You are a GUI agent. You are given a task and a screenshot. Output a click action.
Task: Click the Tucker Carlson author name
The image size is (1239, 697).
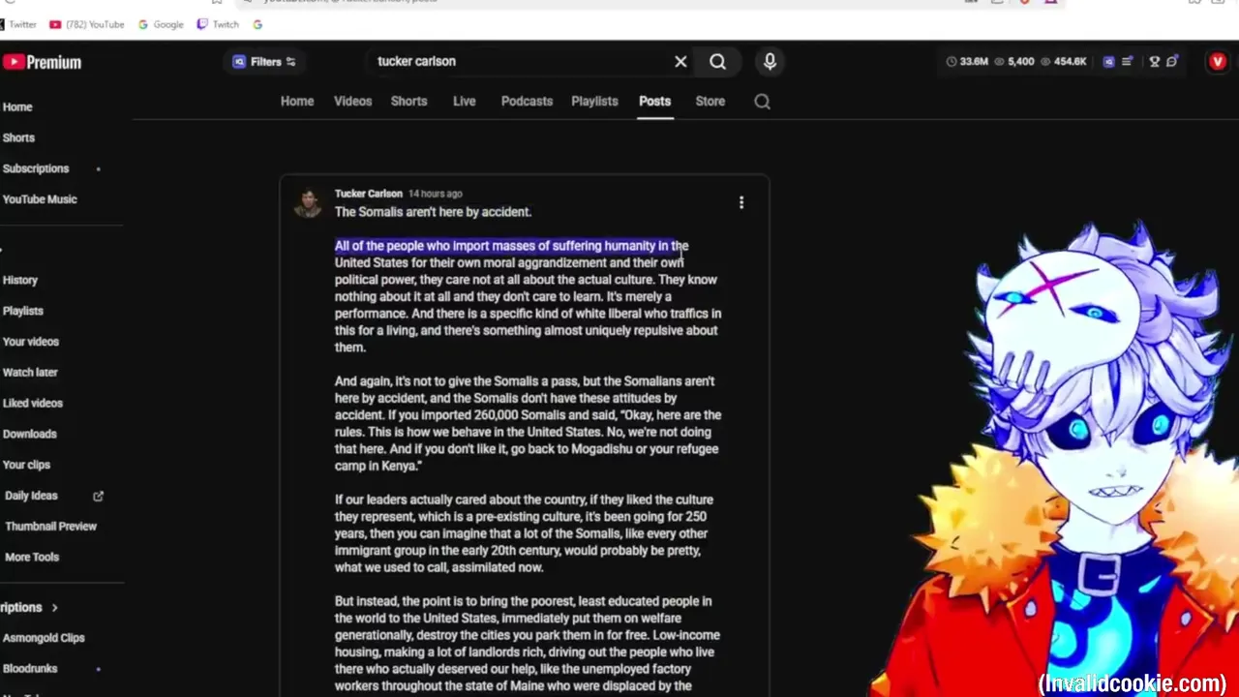click(x=368, y=194)
